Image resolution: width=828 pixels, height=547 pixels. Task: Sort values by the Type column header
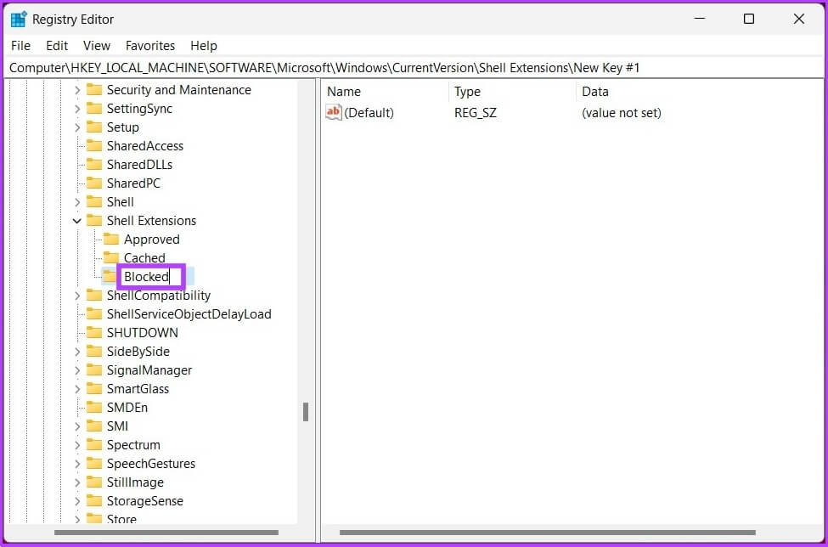[512, 92]
